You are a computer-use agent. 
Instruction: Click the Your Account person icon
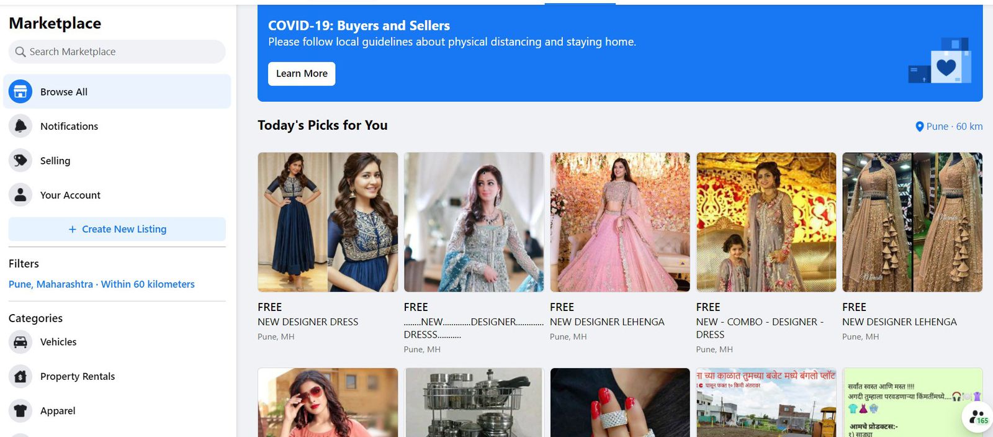[20, 195]
